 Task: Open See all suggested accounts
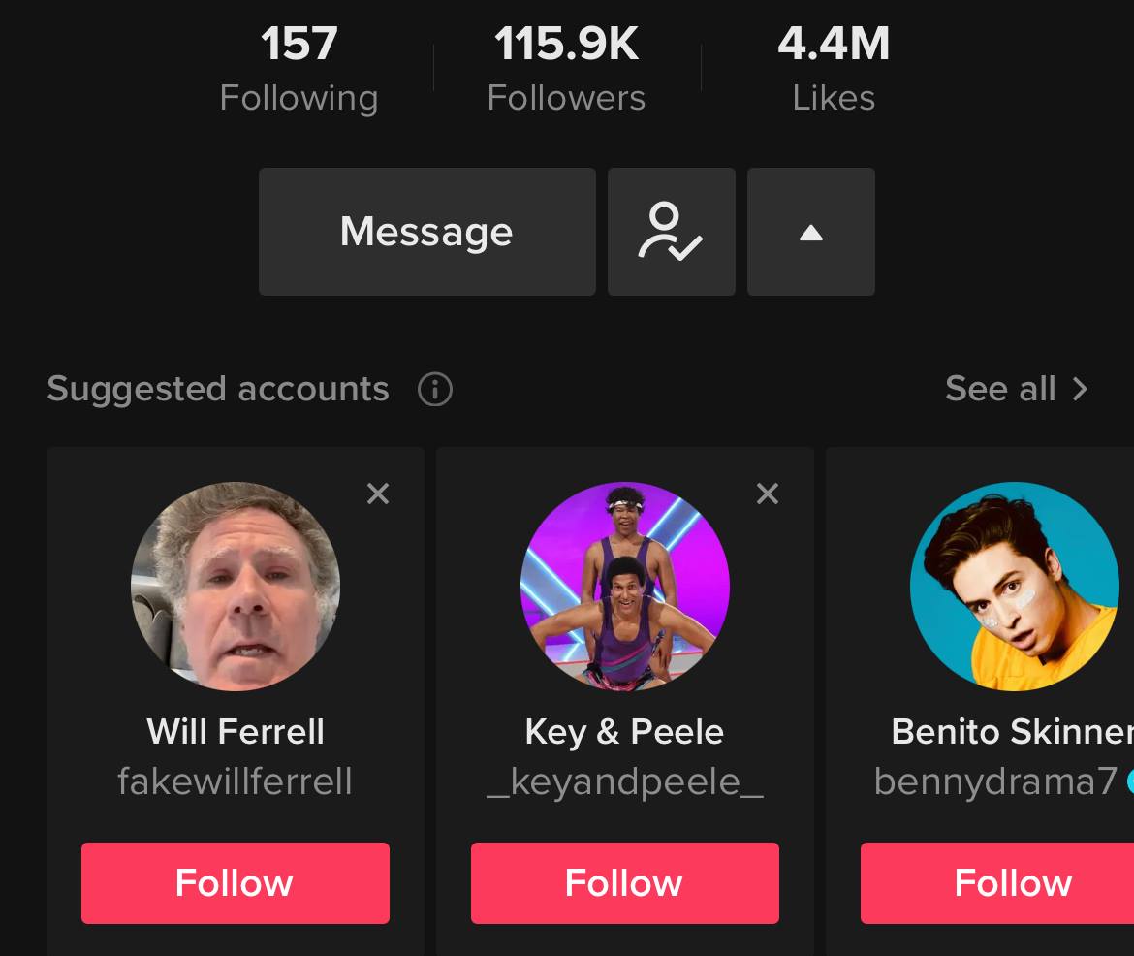[999, 389]
